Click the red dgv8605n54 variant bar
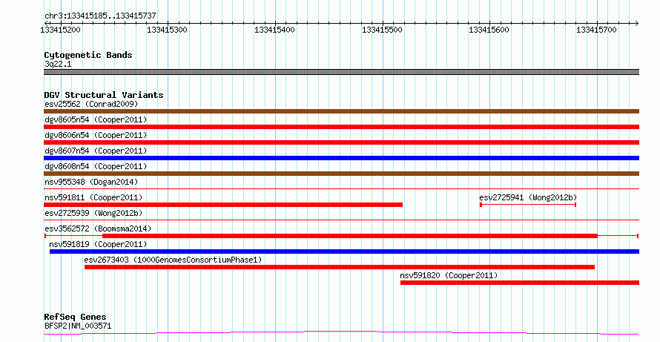The width and height of the screenshot is (660, 342). coord(341,127)
